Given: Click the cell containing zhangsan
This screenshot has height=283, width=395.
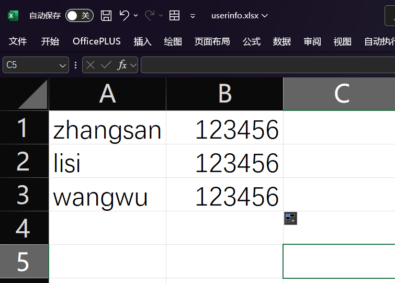Looking at the screenshot, I should pyautogui.click(x=108, y=128).
